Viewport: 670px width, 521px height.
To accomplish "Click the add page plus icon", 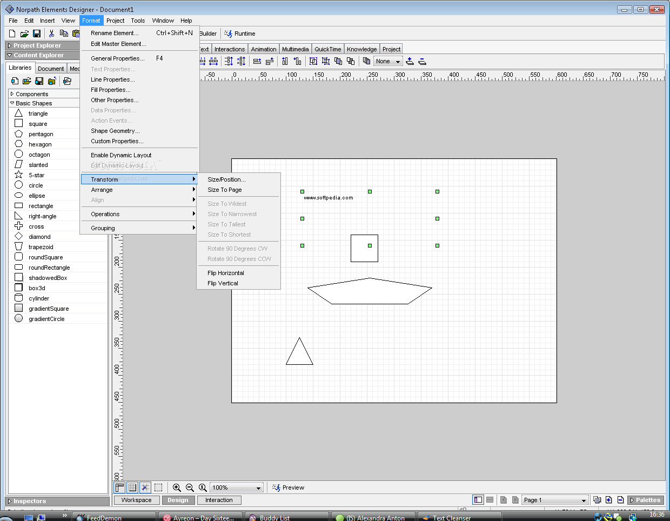I will click(x=609, y=500).
